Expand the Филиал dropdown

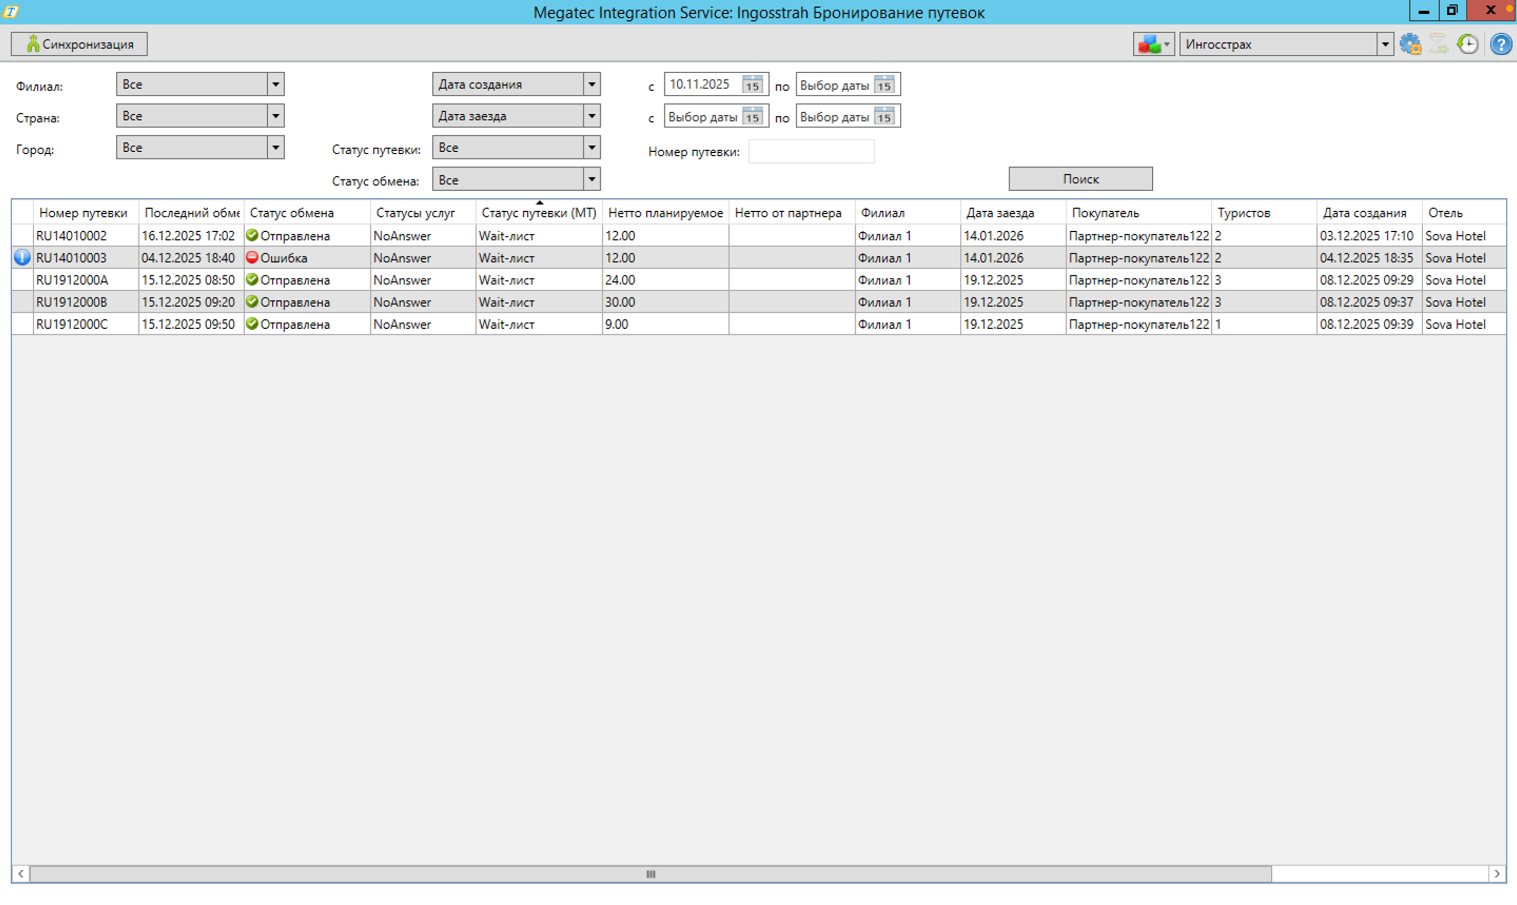[275, 85]
